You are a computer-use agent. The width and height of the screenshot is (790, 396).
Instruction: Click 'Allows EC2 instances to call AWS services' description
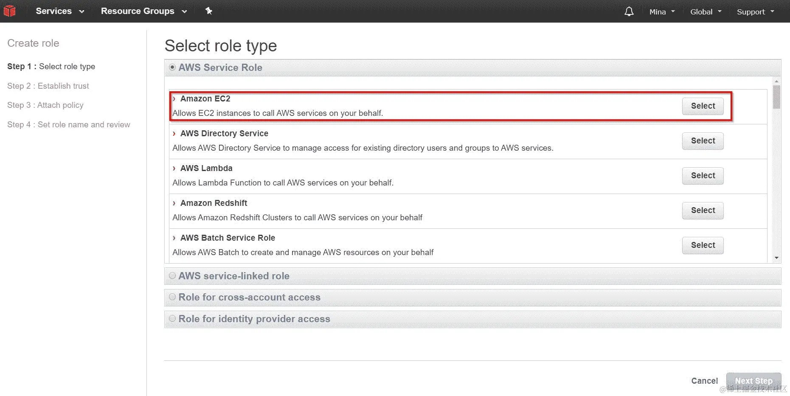click(278, 113)
